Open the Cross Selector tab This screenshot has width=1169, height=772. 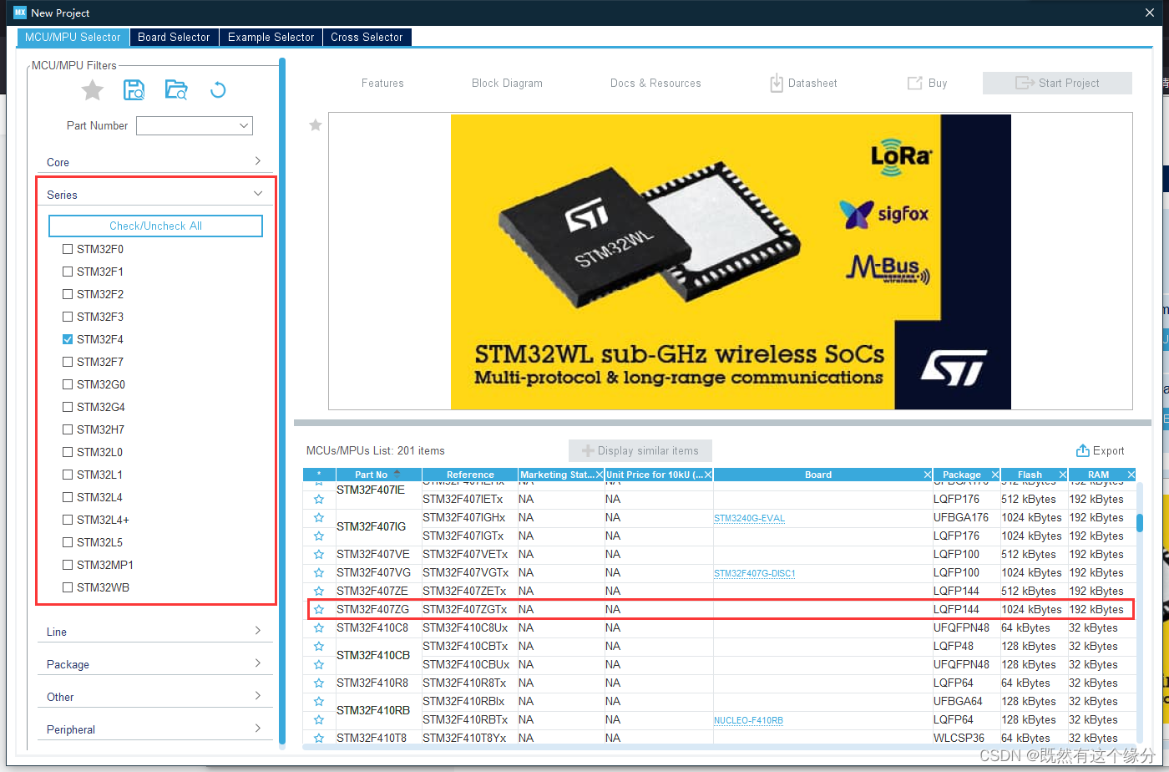(367, 37)
